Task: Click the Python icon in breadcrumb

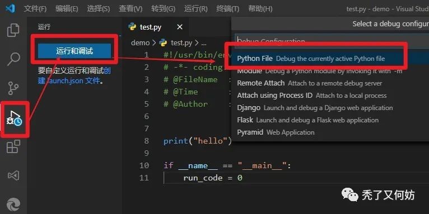Action: tap(164, 43)
